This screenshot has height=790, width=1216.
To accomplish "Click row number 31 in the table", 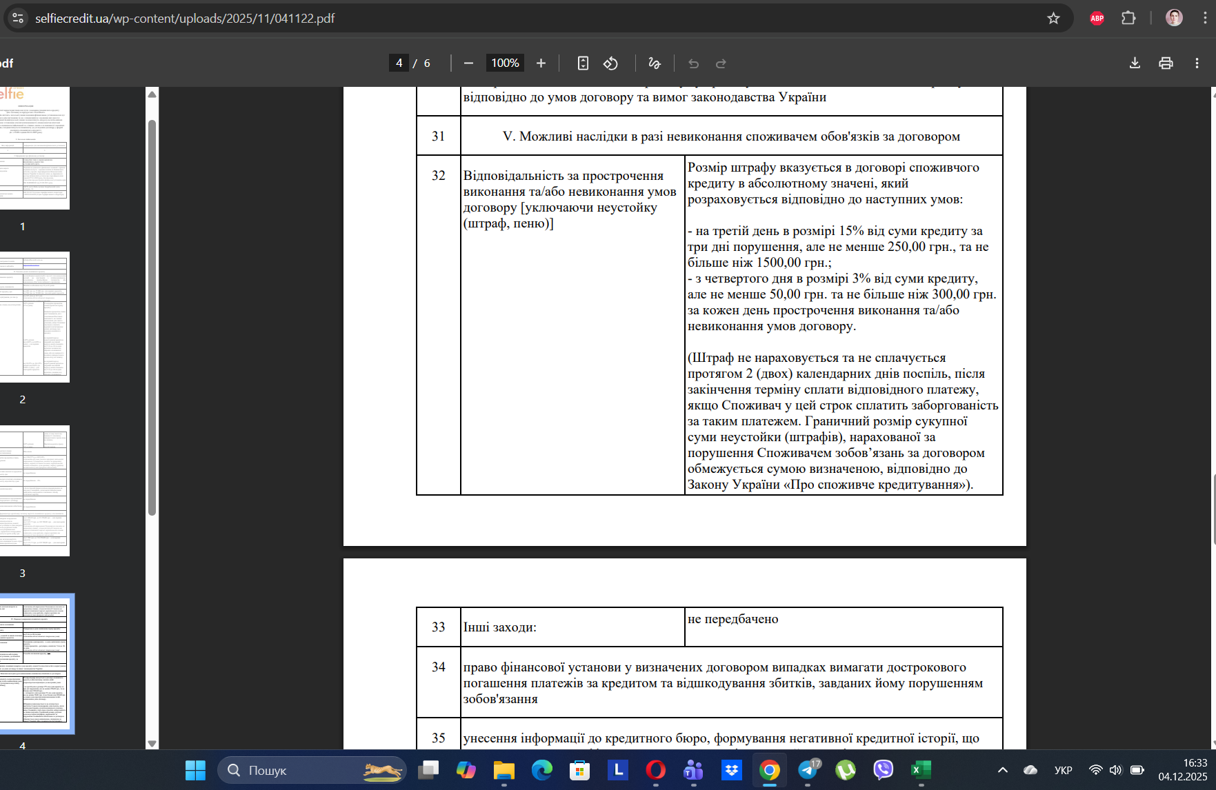I will point(439,136).
